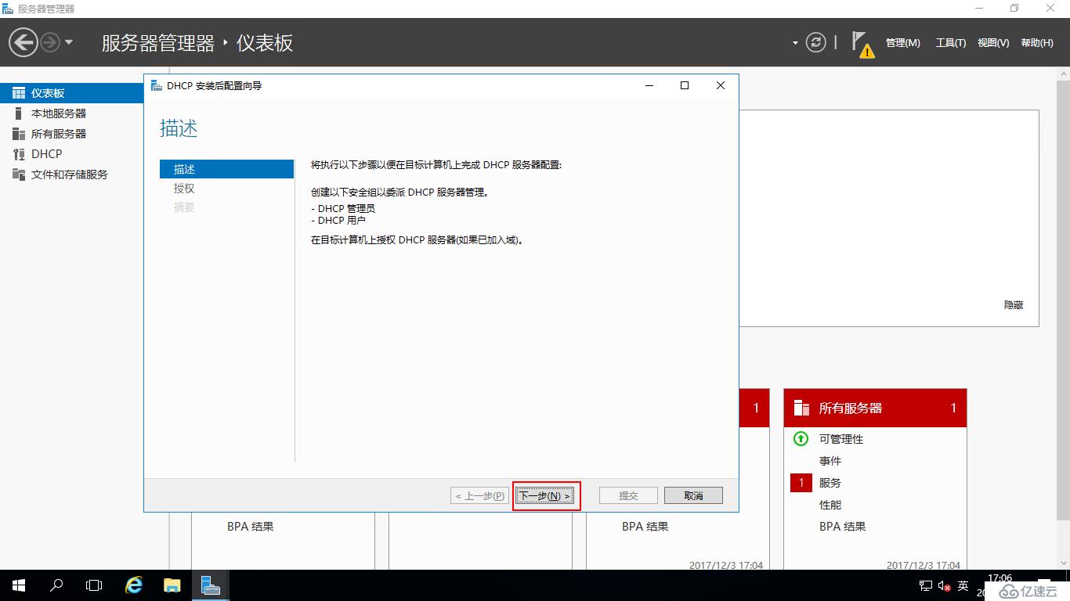This screenshot has height=601, width=1070.
Task: Click the DHCP sidebar icon
Action: (19, 154)
